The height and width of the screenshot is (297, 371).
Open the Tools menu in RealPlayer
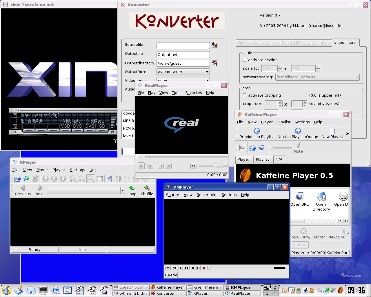click(177, 93)
